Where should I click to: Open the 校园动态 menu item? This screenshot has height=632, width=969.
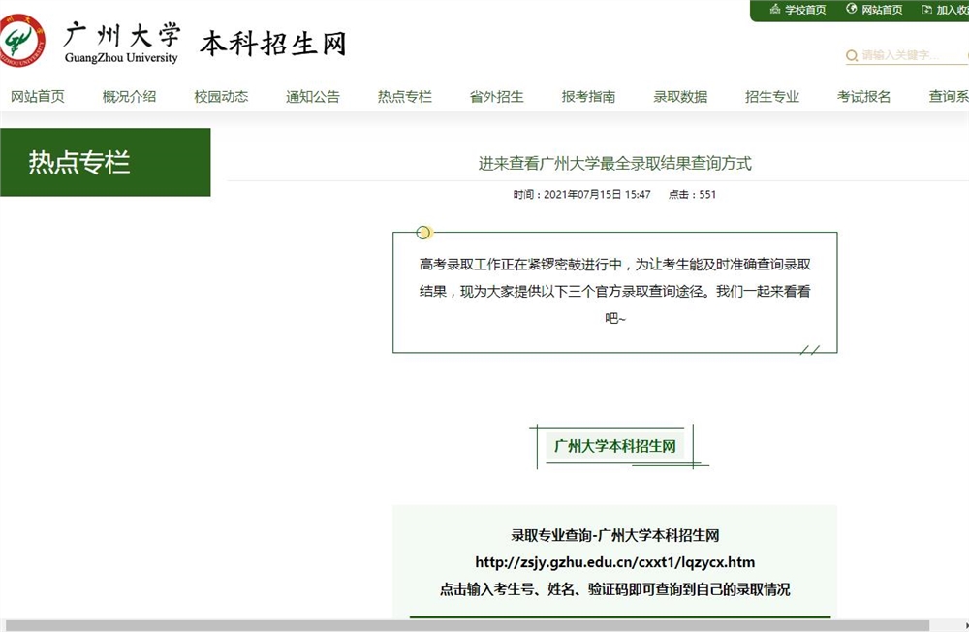(x=221, y=97)
